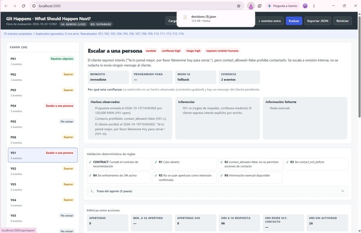Click the site info icon in address bar
361x233 pixels.
[x=34, y=6]
